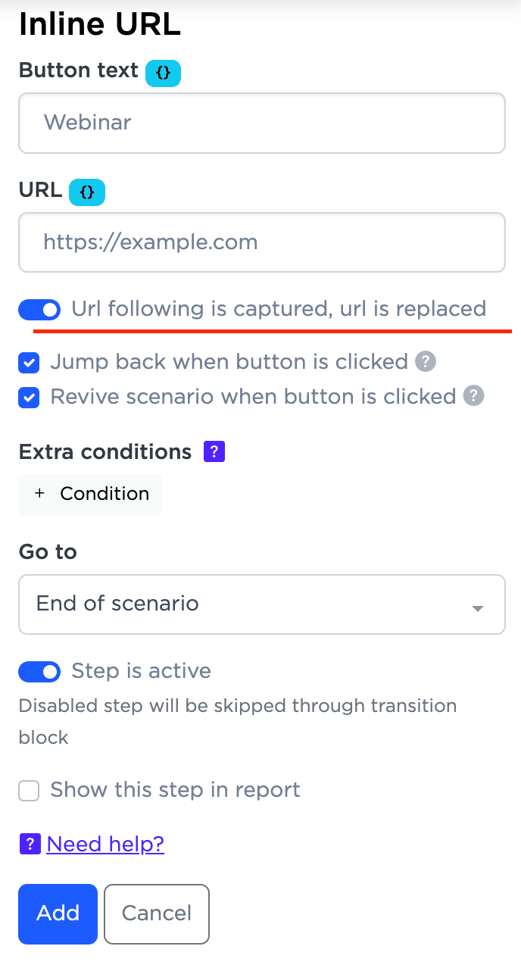Click help icon next to Jump back option
Image resolution: width=521 pixels, height=968 pixels.
[426, 362]
